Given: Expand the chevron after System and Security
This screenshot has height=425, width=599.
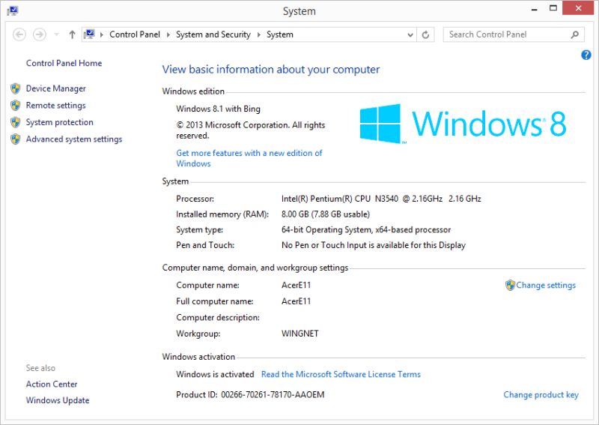Looking at the screenshot, I should [258, 34].
